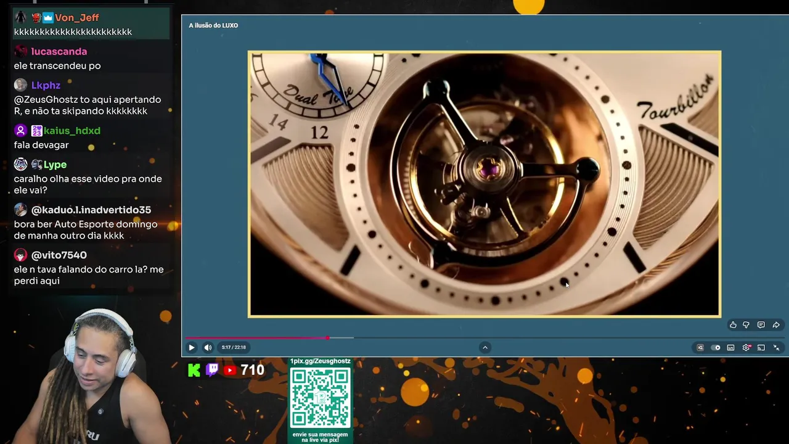Screen dimensions: 789x444
Task: Click message 'fala devagar' in chat
Action: coord(41,145)
